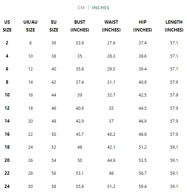This screenshot has width=187, height=194.
Task: Click the LENGTH (INCHES) column header
Action: tap(174, 26)
